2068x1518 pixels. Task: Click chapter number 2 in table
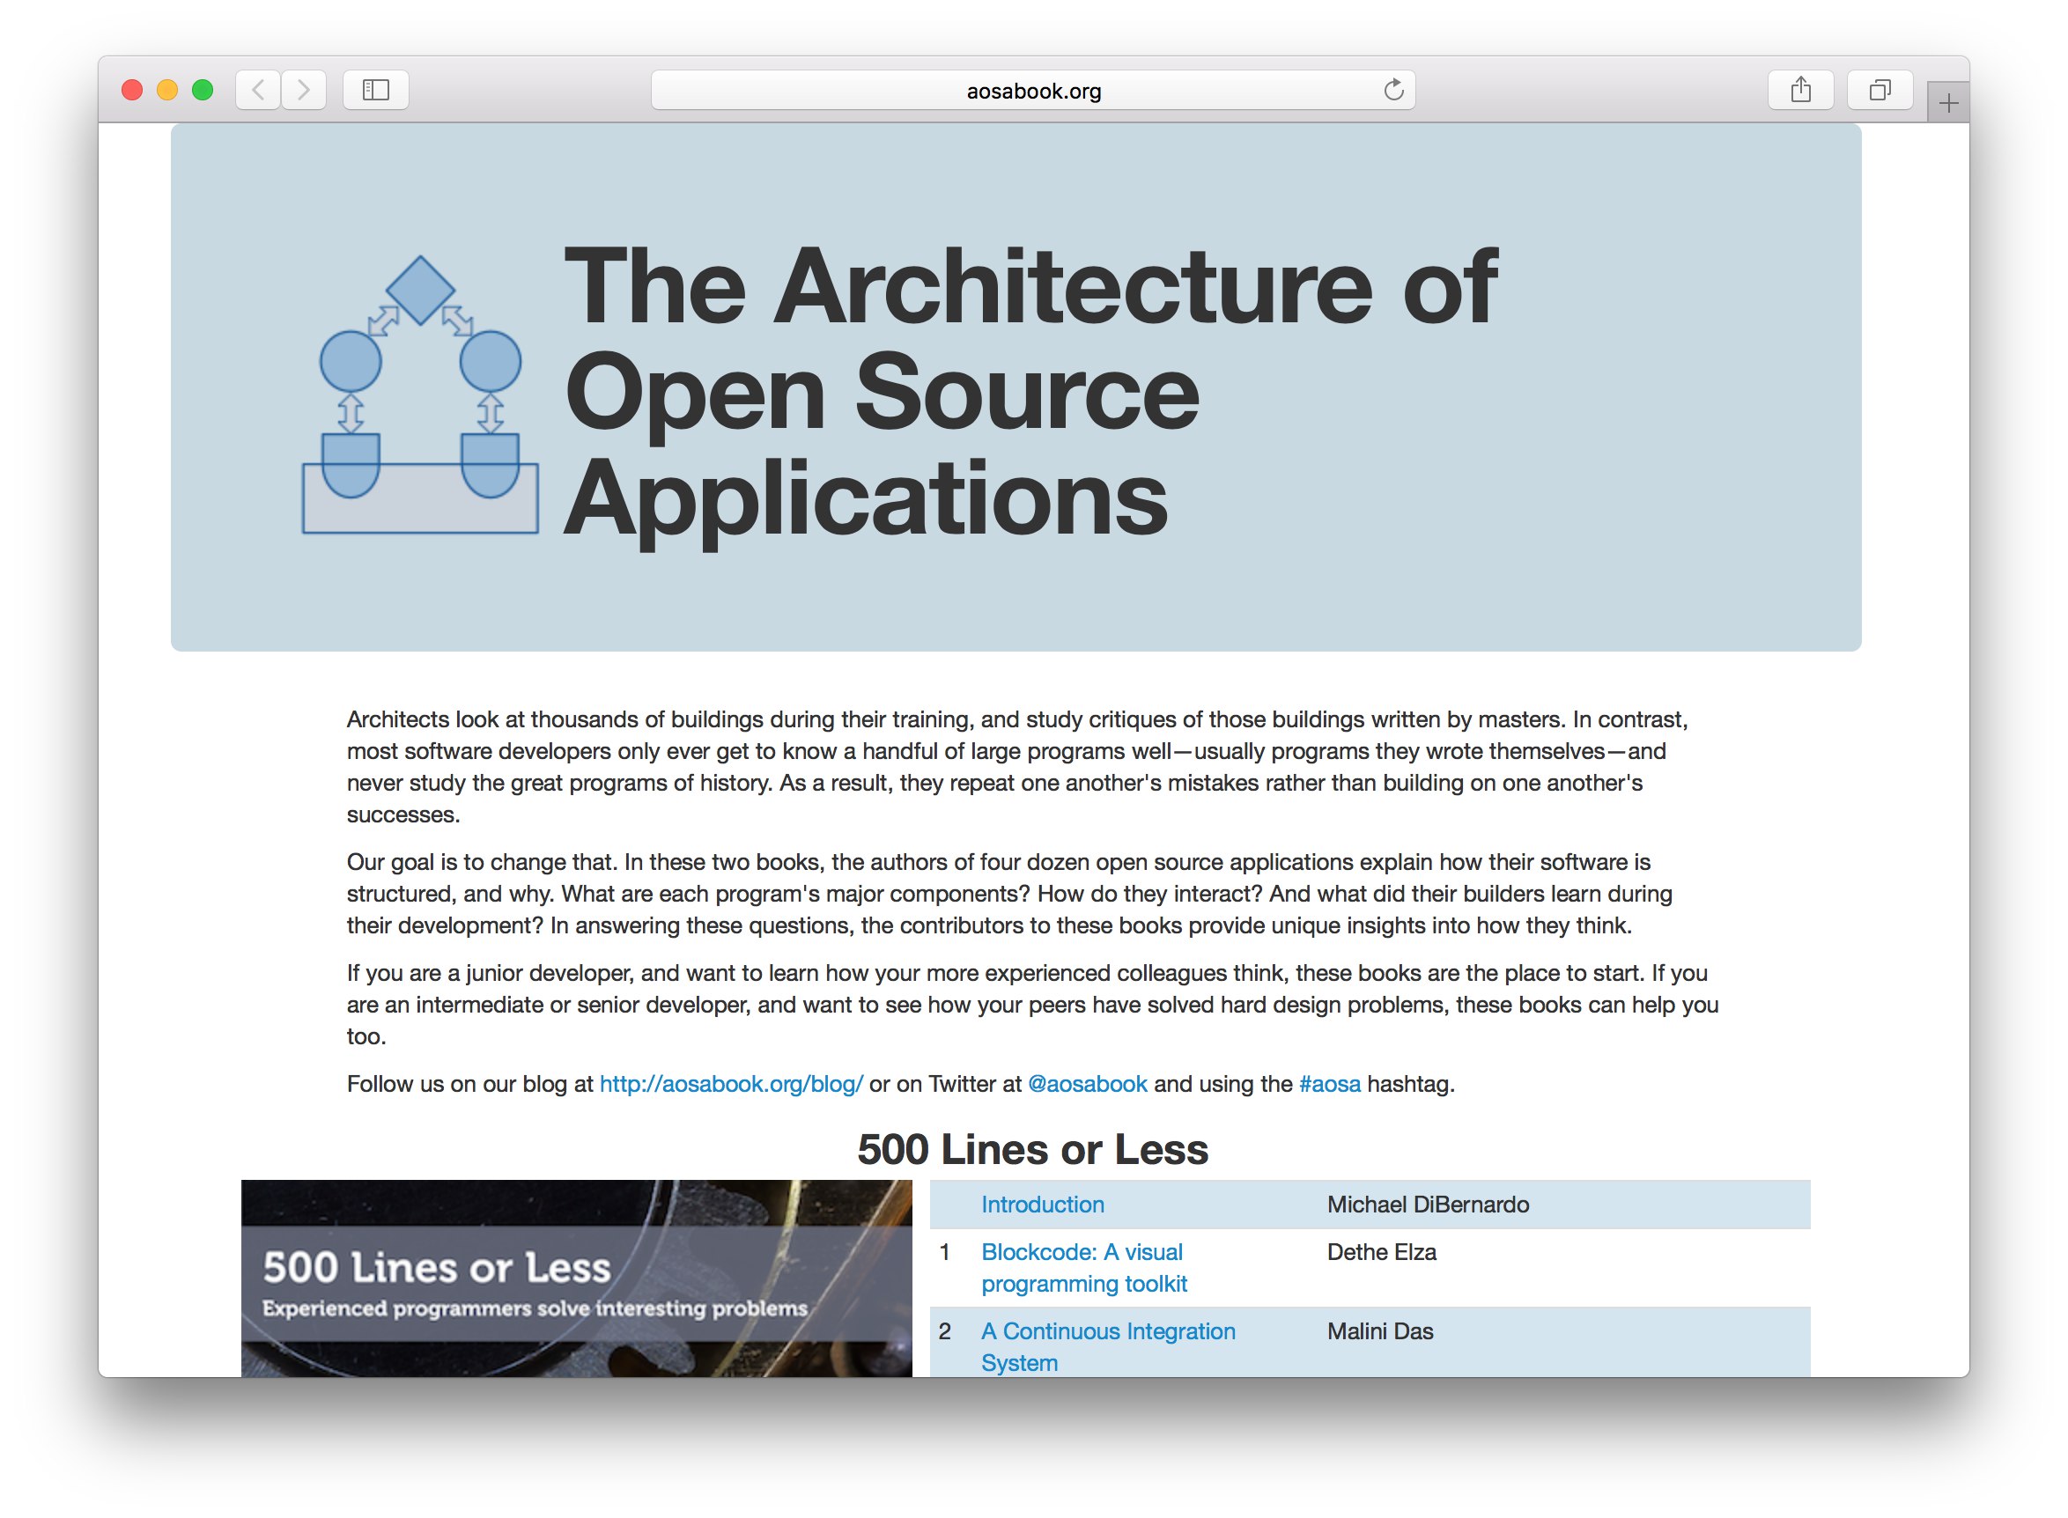(945, 1331)
